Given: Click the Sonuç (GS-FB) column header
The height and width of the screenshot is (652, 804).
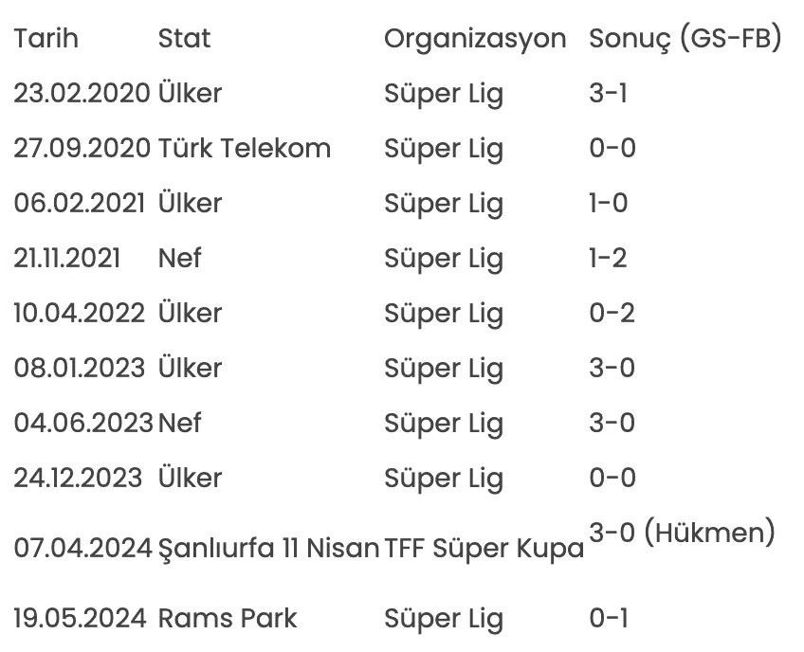Looking at the screenshot, I should pos(685,39).
